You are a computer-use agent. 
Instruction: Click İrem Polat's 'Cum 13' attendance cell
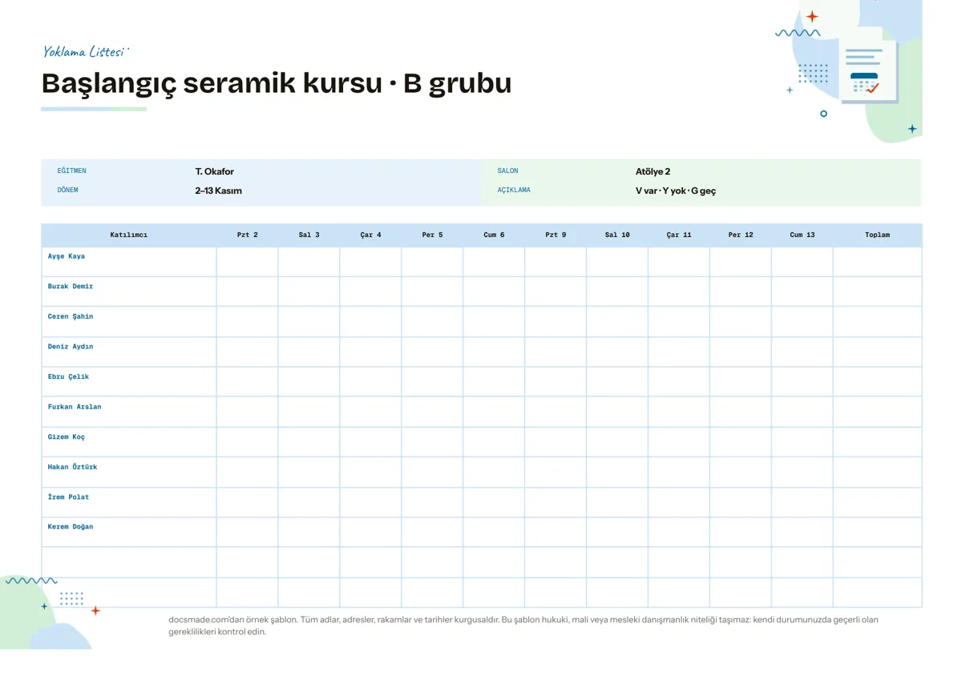[x=802, y=502]
